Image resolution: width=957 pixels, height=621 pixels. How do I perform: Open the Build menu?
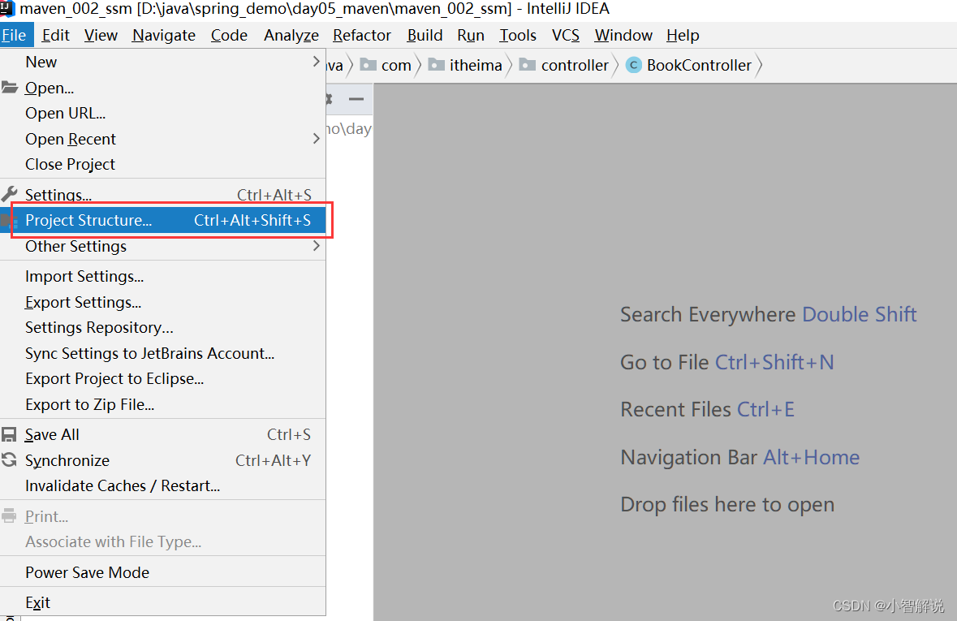pos(425,36)
